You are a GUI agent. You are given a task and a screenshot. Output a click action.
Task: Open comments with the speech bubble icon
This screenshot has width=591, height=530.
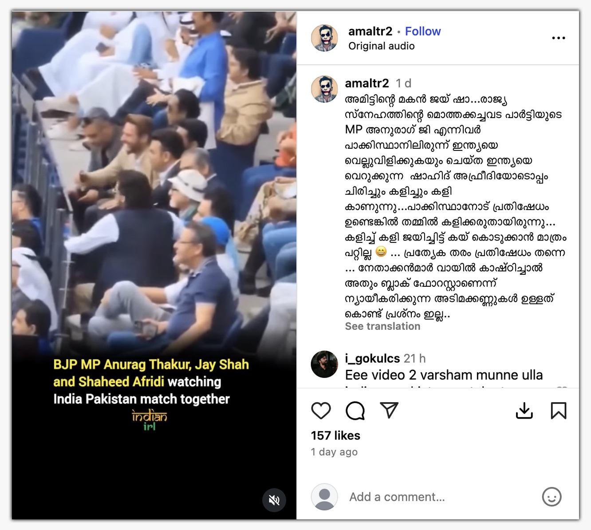[355, 411]
